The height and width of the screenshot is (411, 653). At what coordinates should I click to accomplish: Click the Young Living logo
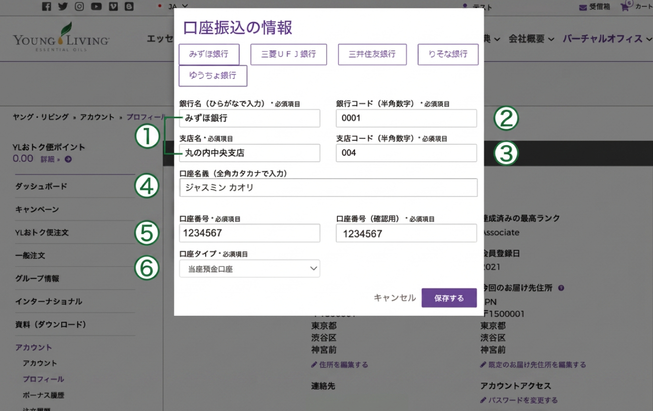[61, 37]
